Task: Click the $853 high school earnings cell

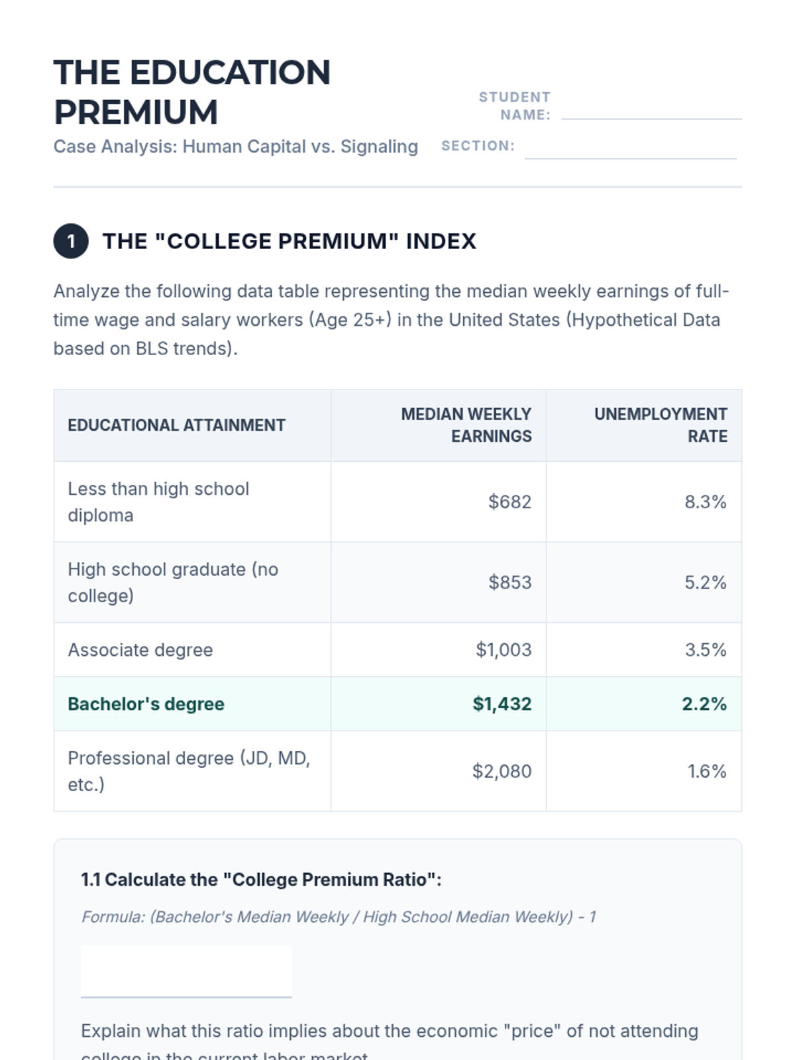Action: (509, 583)
